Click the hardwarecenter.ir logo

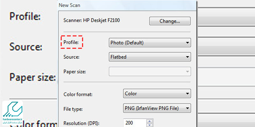(12, 113)
